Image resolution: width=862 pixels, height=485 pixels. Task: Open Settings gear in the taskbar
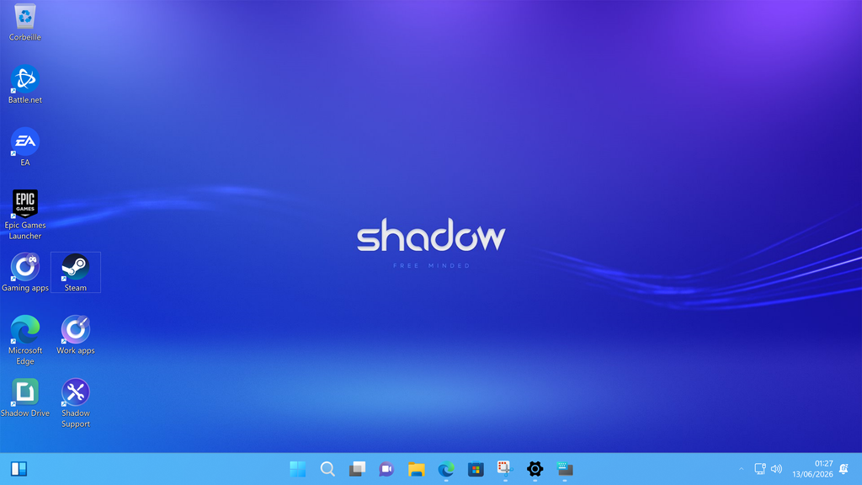tap(535, 469)
